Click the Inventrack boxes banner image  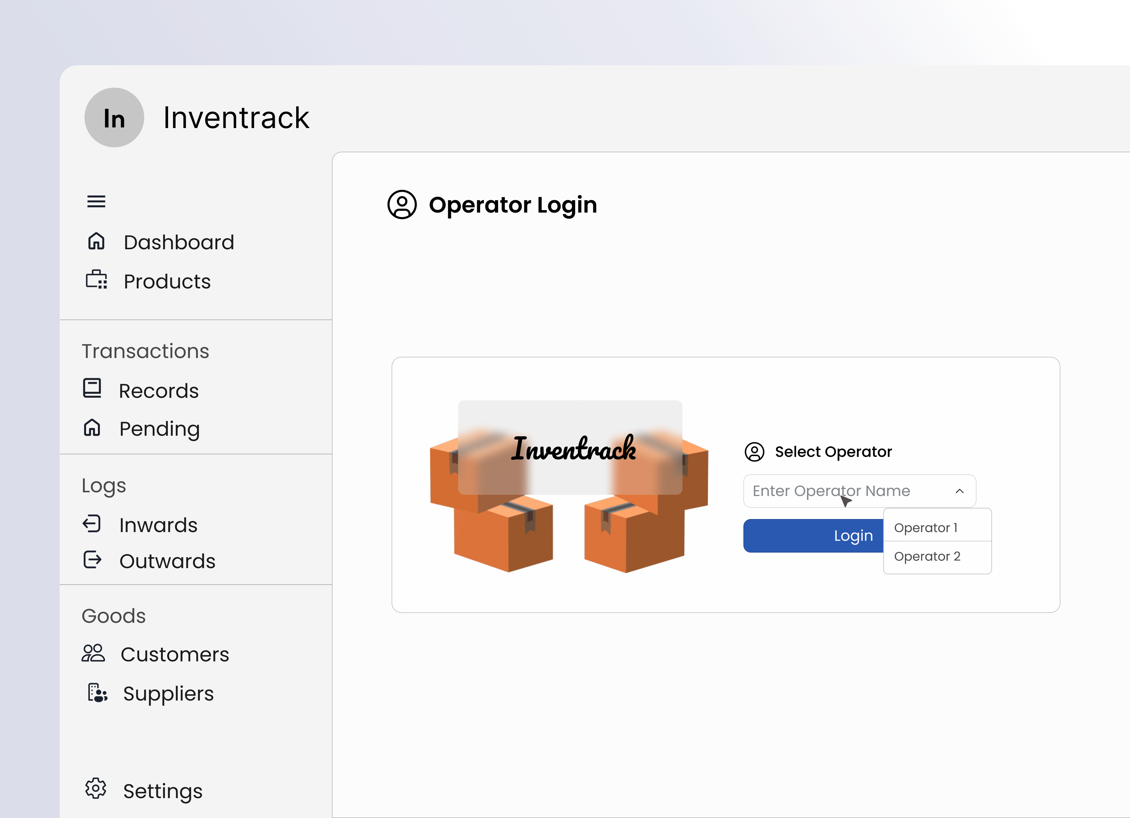pyautogui.click(x=569, y=486)
